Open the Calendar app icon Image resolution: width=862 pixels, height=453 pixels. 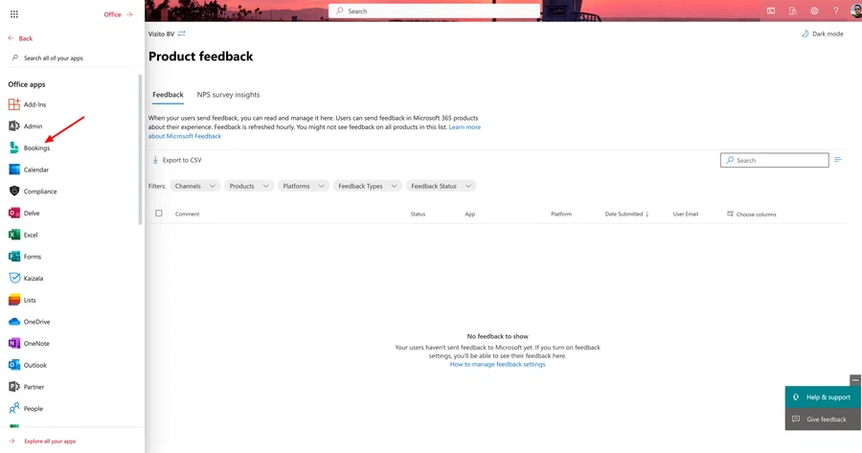coord(14,170)
